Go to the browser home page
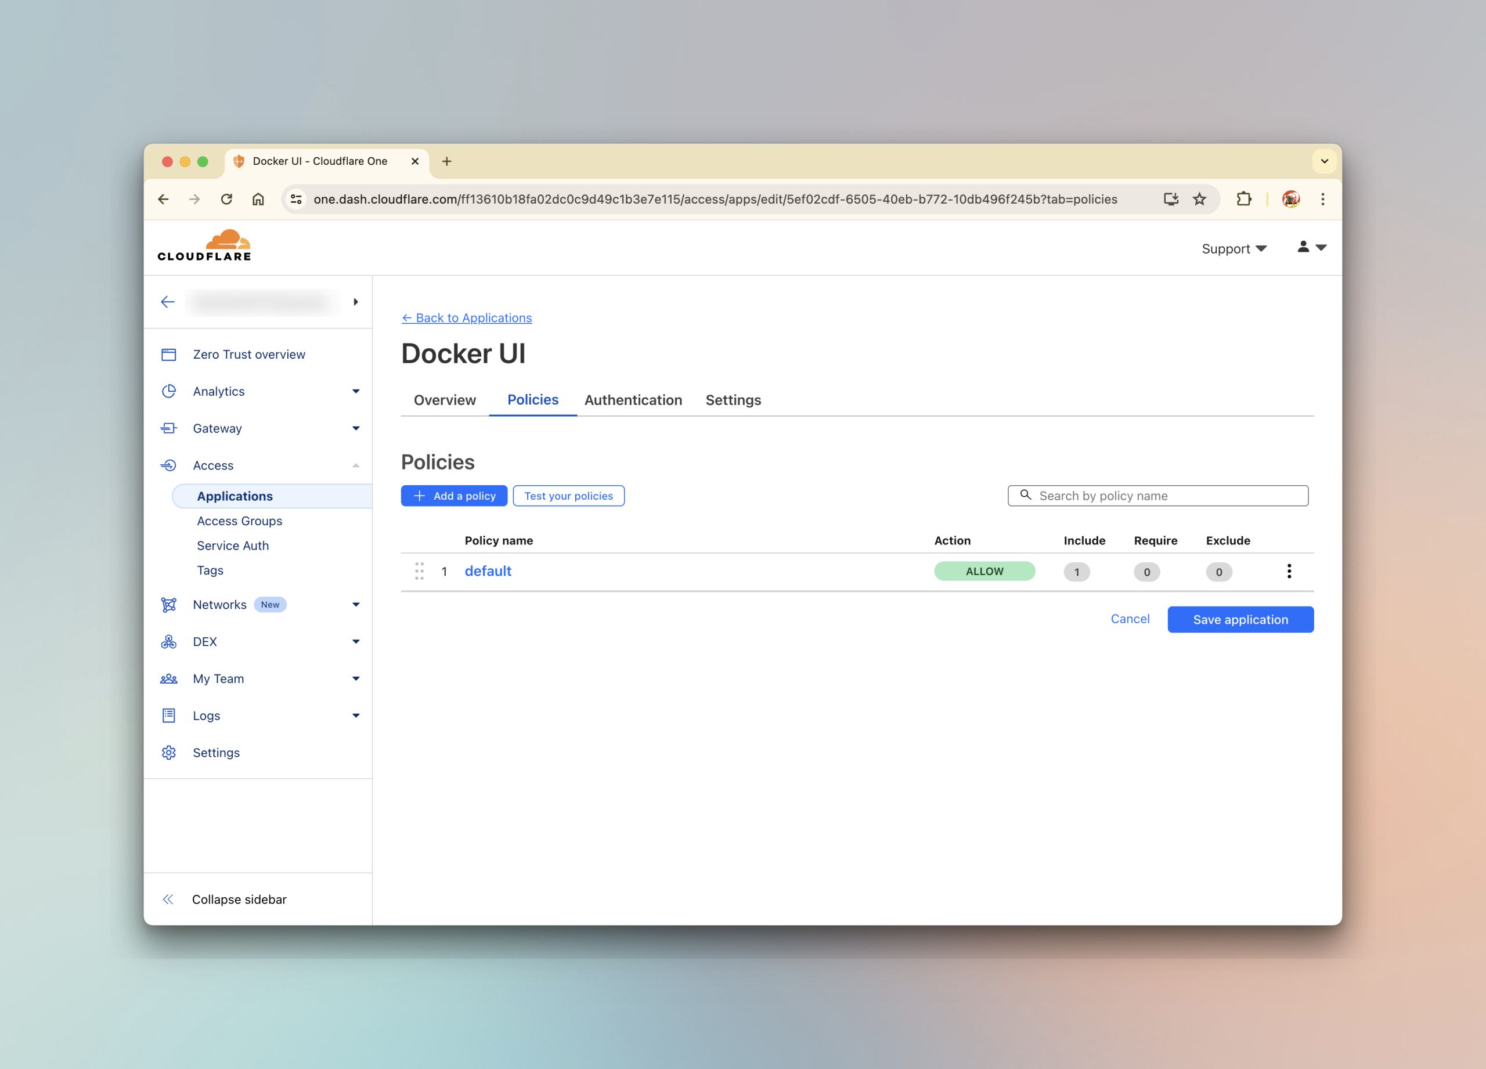The height and width of the screenshot is (1069, 1486). pos(258,199)
